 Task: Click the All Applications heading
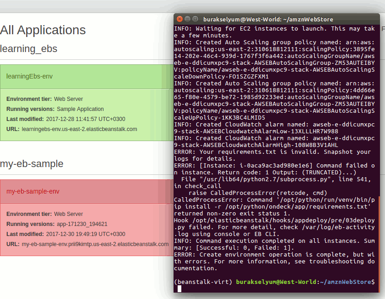click(43, 30)
